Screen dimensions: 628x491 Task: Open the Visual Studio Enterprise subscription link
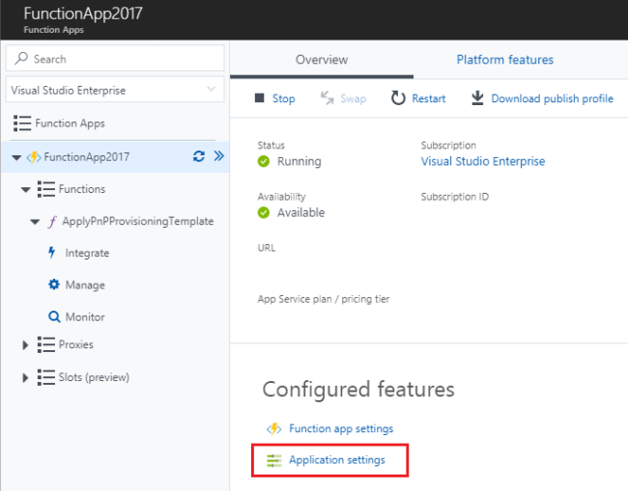483,161
